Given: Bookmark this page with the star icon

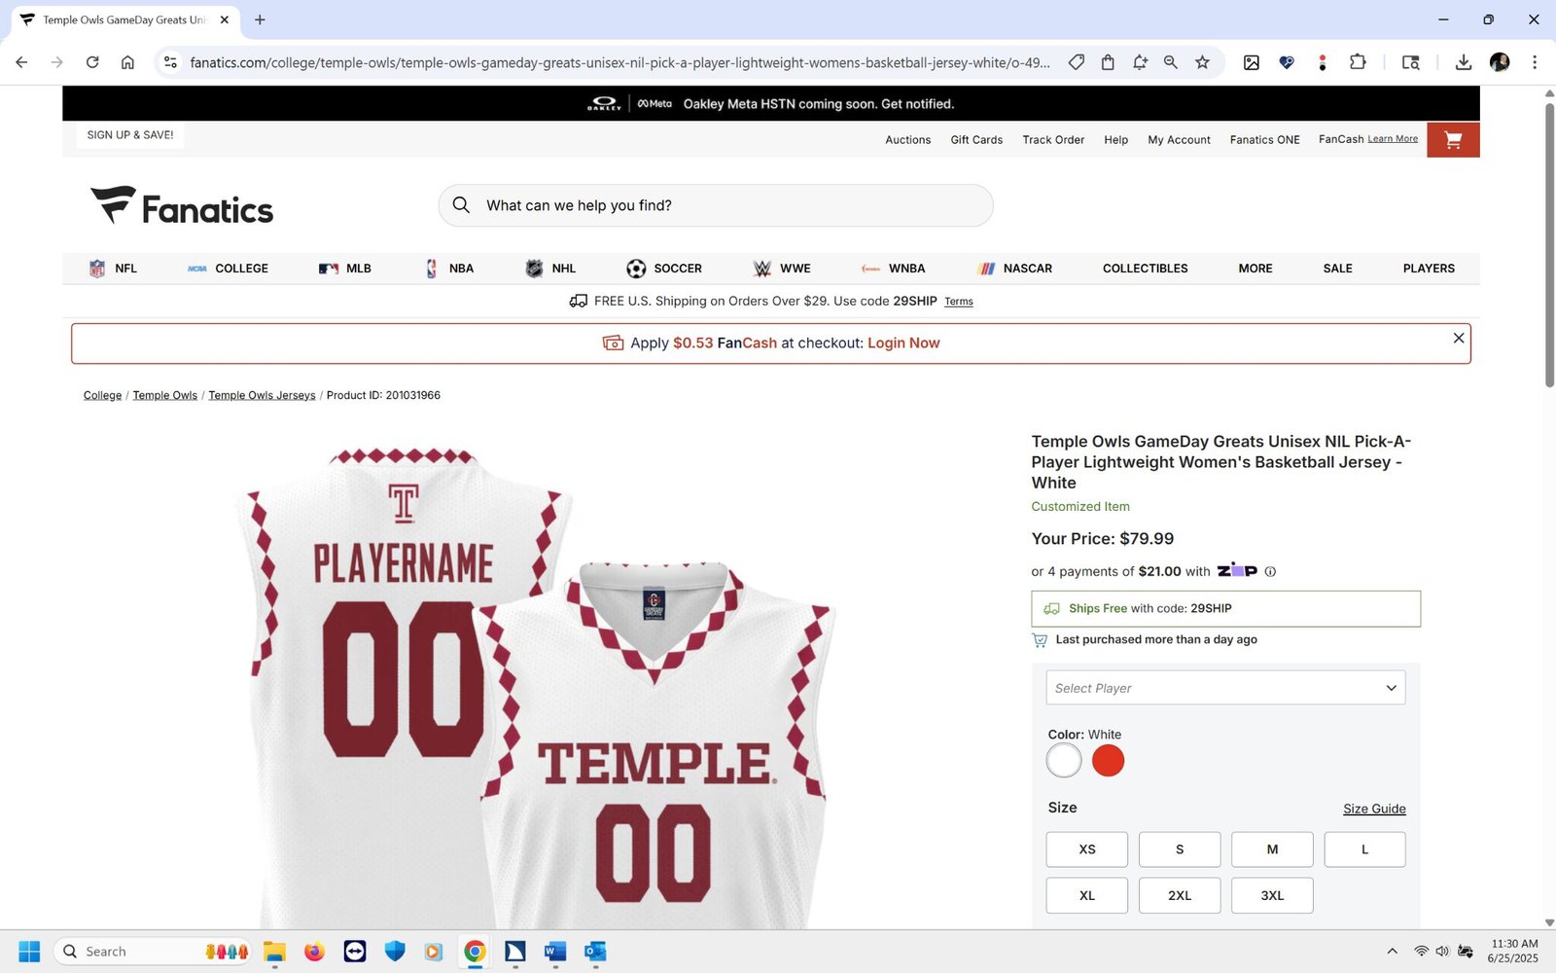Looking at the screenshot, I should coord(1202,62).
